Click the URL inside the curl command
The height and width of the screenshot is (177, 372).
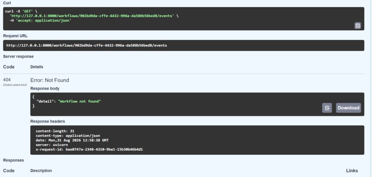92,16
